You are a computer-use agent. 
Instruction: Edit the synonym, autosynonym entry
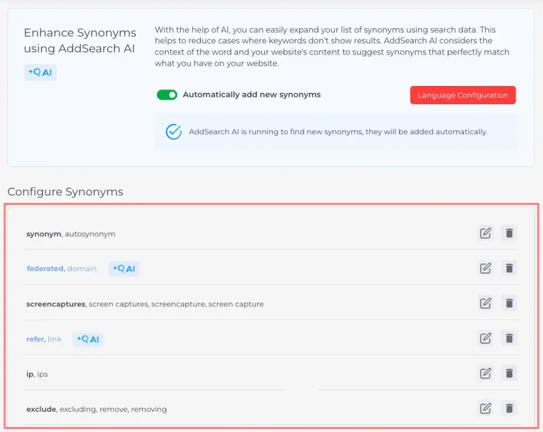(485, 233)
